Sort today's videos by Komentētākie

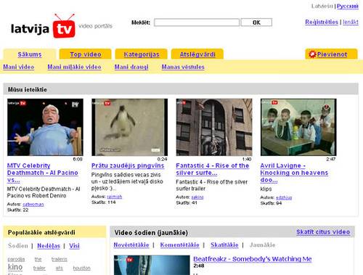[179, 245]
